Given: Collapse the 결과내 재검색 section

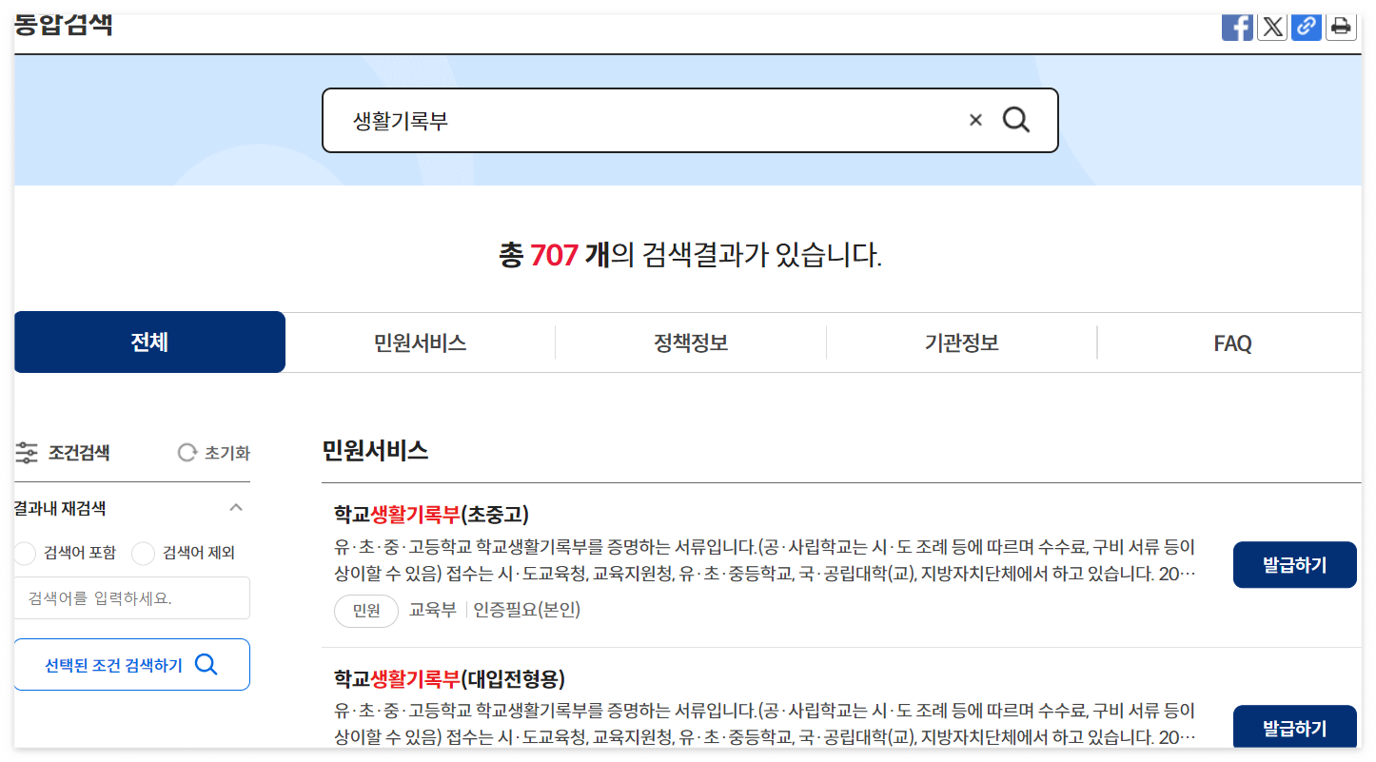Looking at the screenshot, I should pos(236,507).
